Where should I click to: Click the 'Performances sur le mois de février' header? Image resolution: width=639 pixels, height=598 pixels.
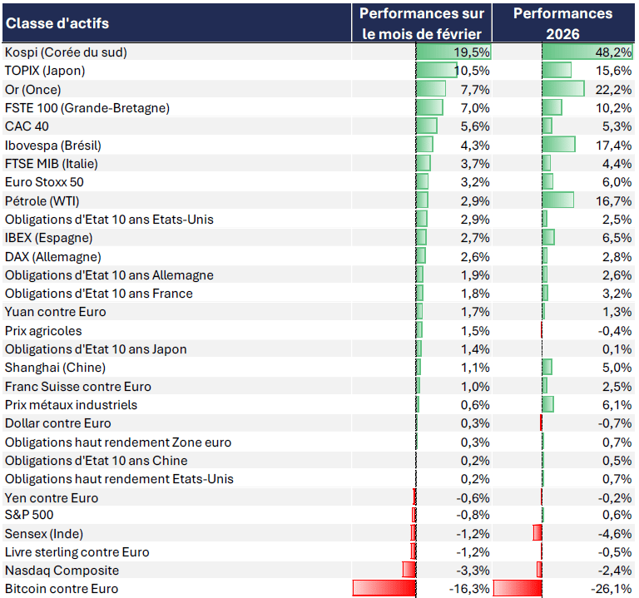click(422, 23)
